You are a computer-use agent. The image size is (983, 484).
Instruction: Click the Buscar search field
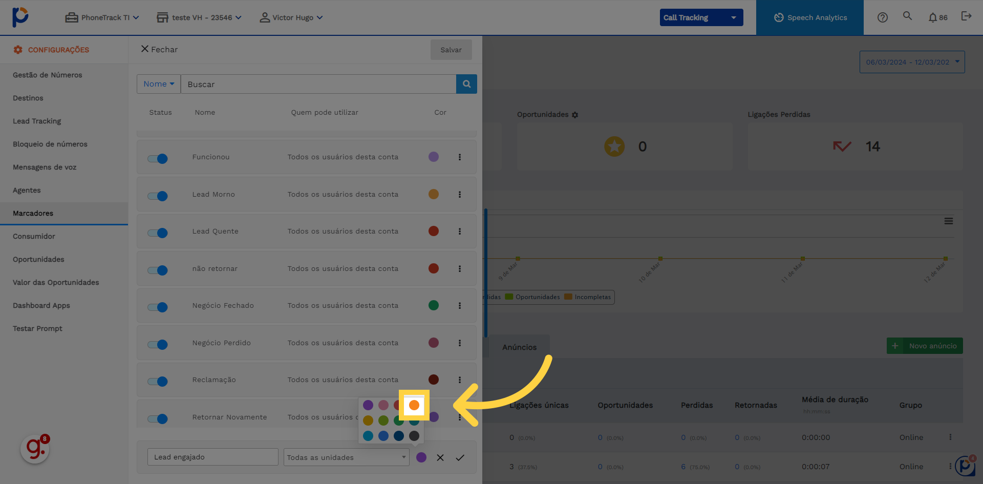coord(318,84)
